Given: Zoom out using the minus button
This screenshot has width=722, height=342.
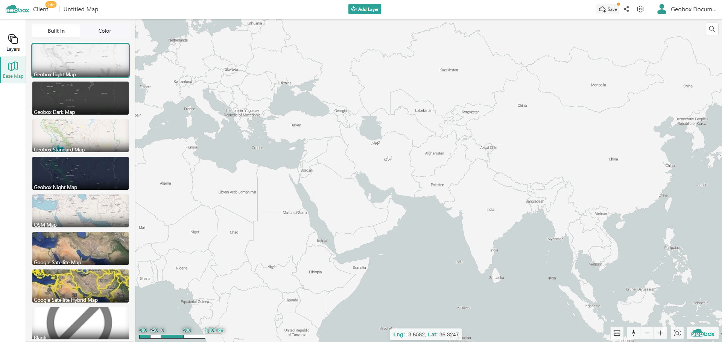Looking at the screenshot, I should click(647, 333).
